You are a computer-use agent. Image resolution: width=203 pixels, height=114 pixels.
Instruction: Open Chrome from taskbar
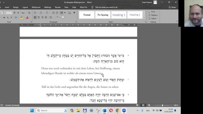(117, 111)
